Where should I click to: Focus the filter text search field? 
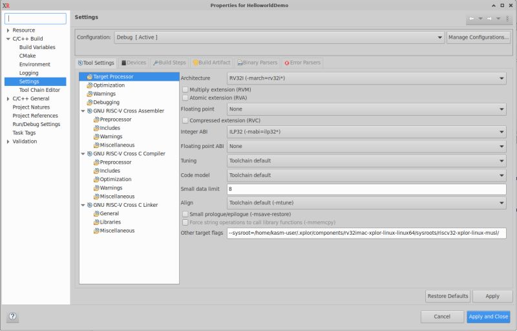(x=36, y=19)
